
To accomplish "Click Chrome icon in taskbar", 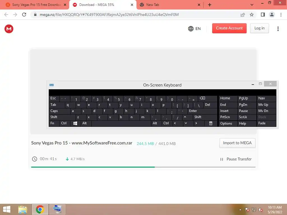I will tap(40, 209).
